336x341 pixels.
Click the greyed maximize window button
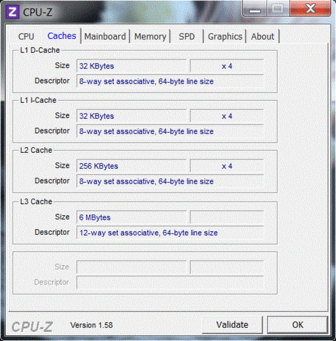278,9
